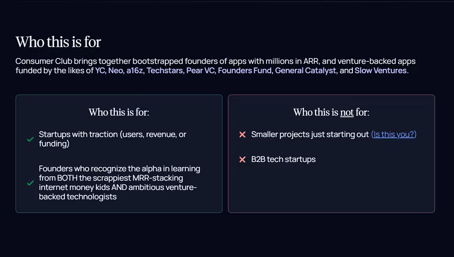Click the main 'Who this is for' heading

click(x=58, y=42)
